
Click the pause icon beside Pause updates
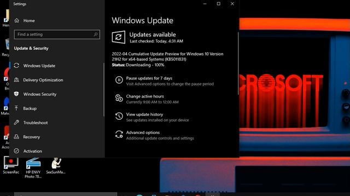[119, 79]
